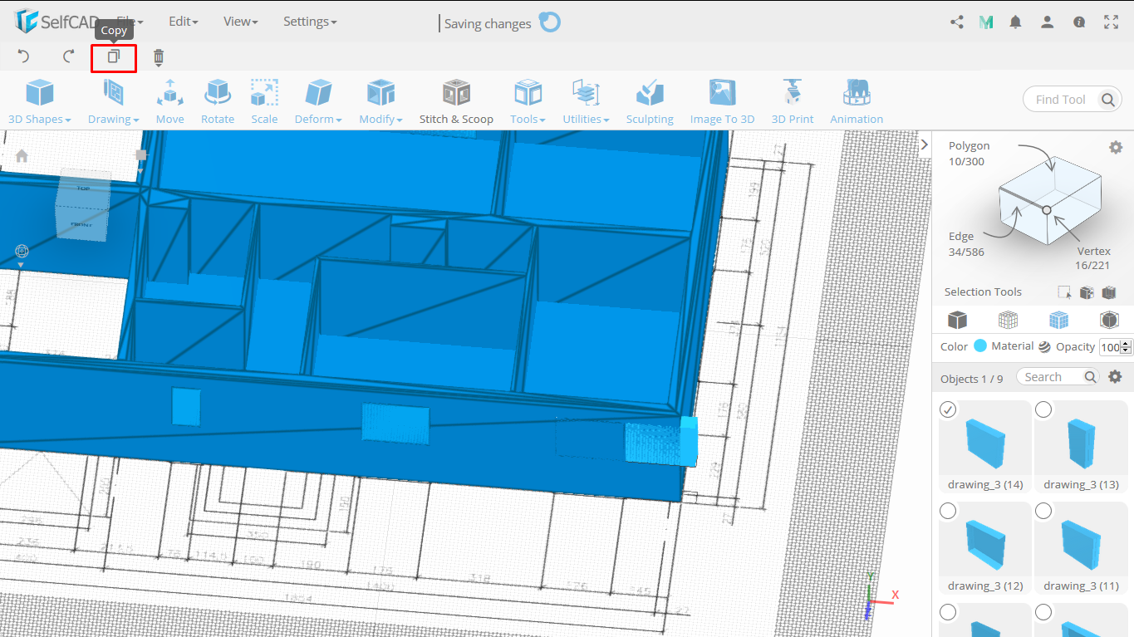
Task: Toggle wireframe view mode cube
Action: pyautogui.click(x=1008, y=320)
